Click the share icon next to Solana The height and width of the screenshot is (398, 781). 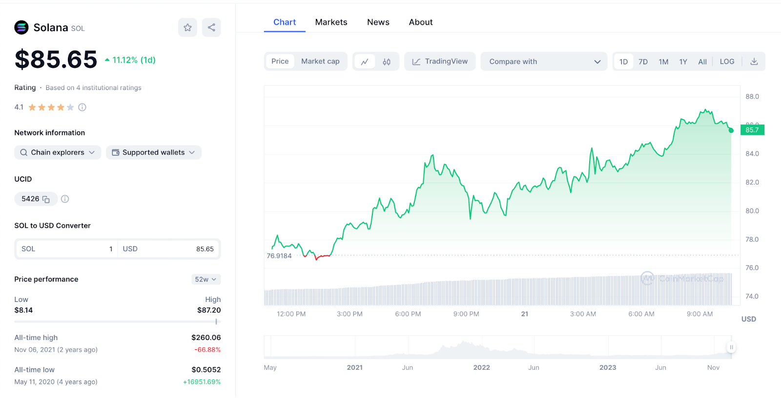[x=211, y=27]
